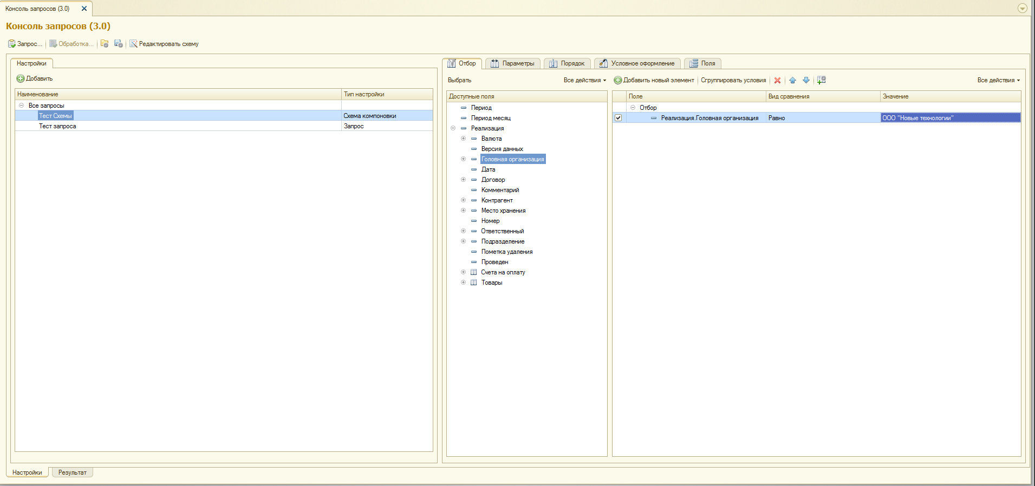Switch to the Параметры tab

click(x=513, y=63)
